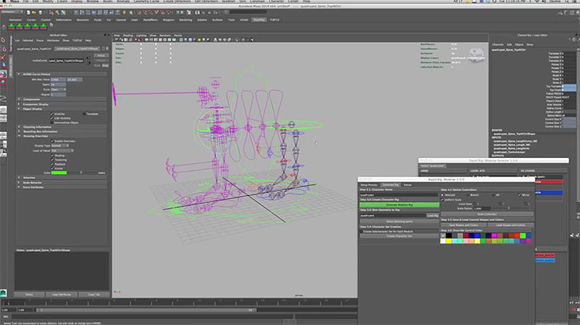Click the open scene folder icon
Image resolution: width=580 pixels, height=325 pixels.
pos(34,12)
